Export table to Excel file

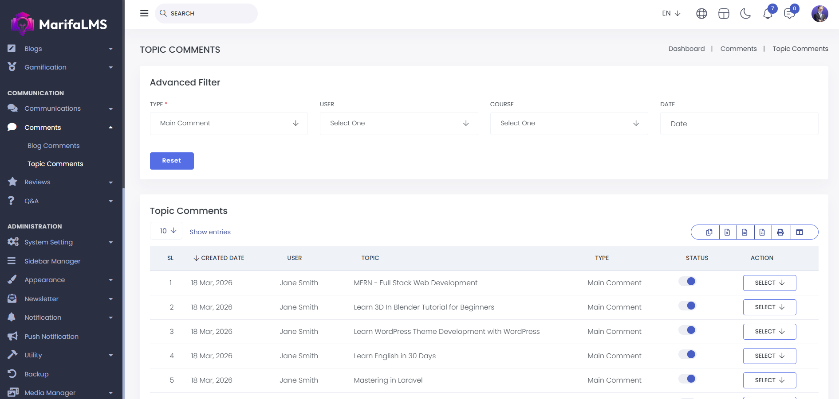coord(727,232)
